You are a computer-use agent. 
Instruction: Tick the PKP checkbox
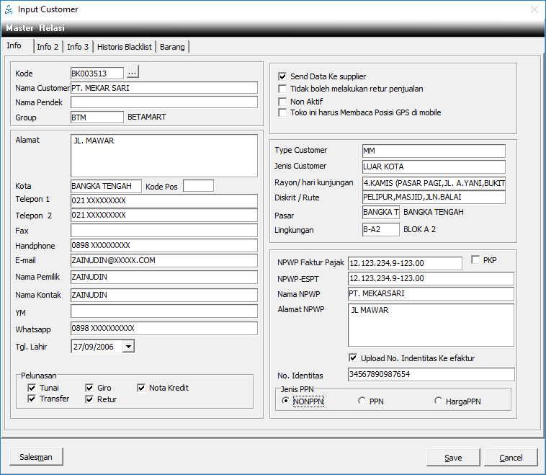475,260
